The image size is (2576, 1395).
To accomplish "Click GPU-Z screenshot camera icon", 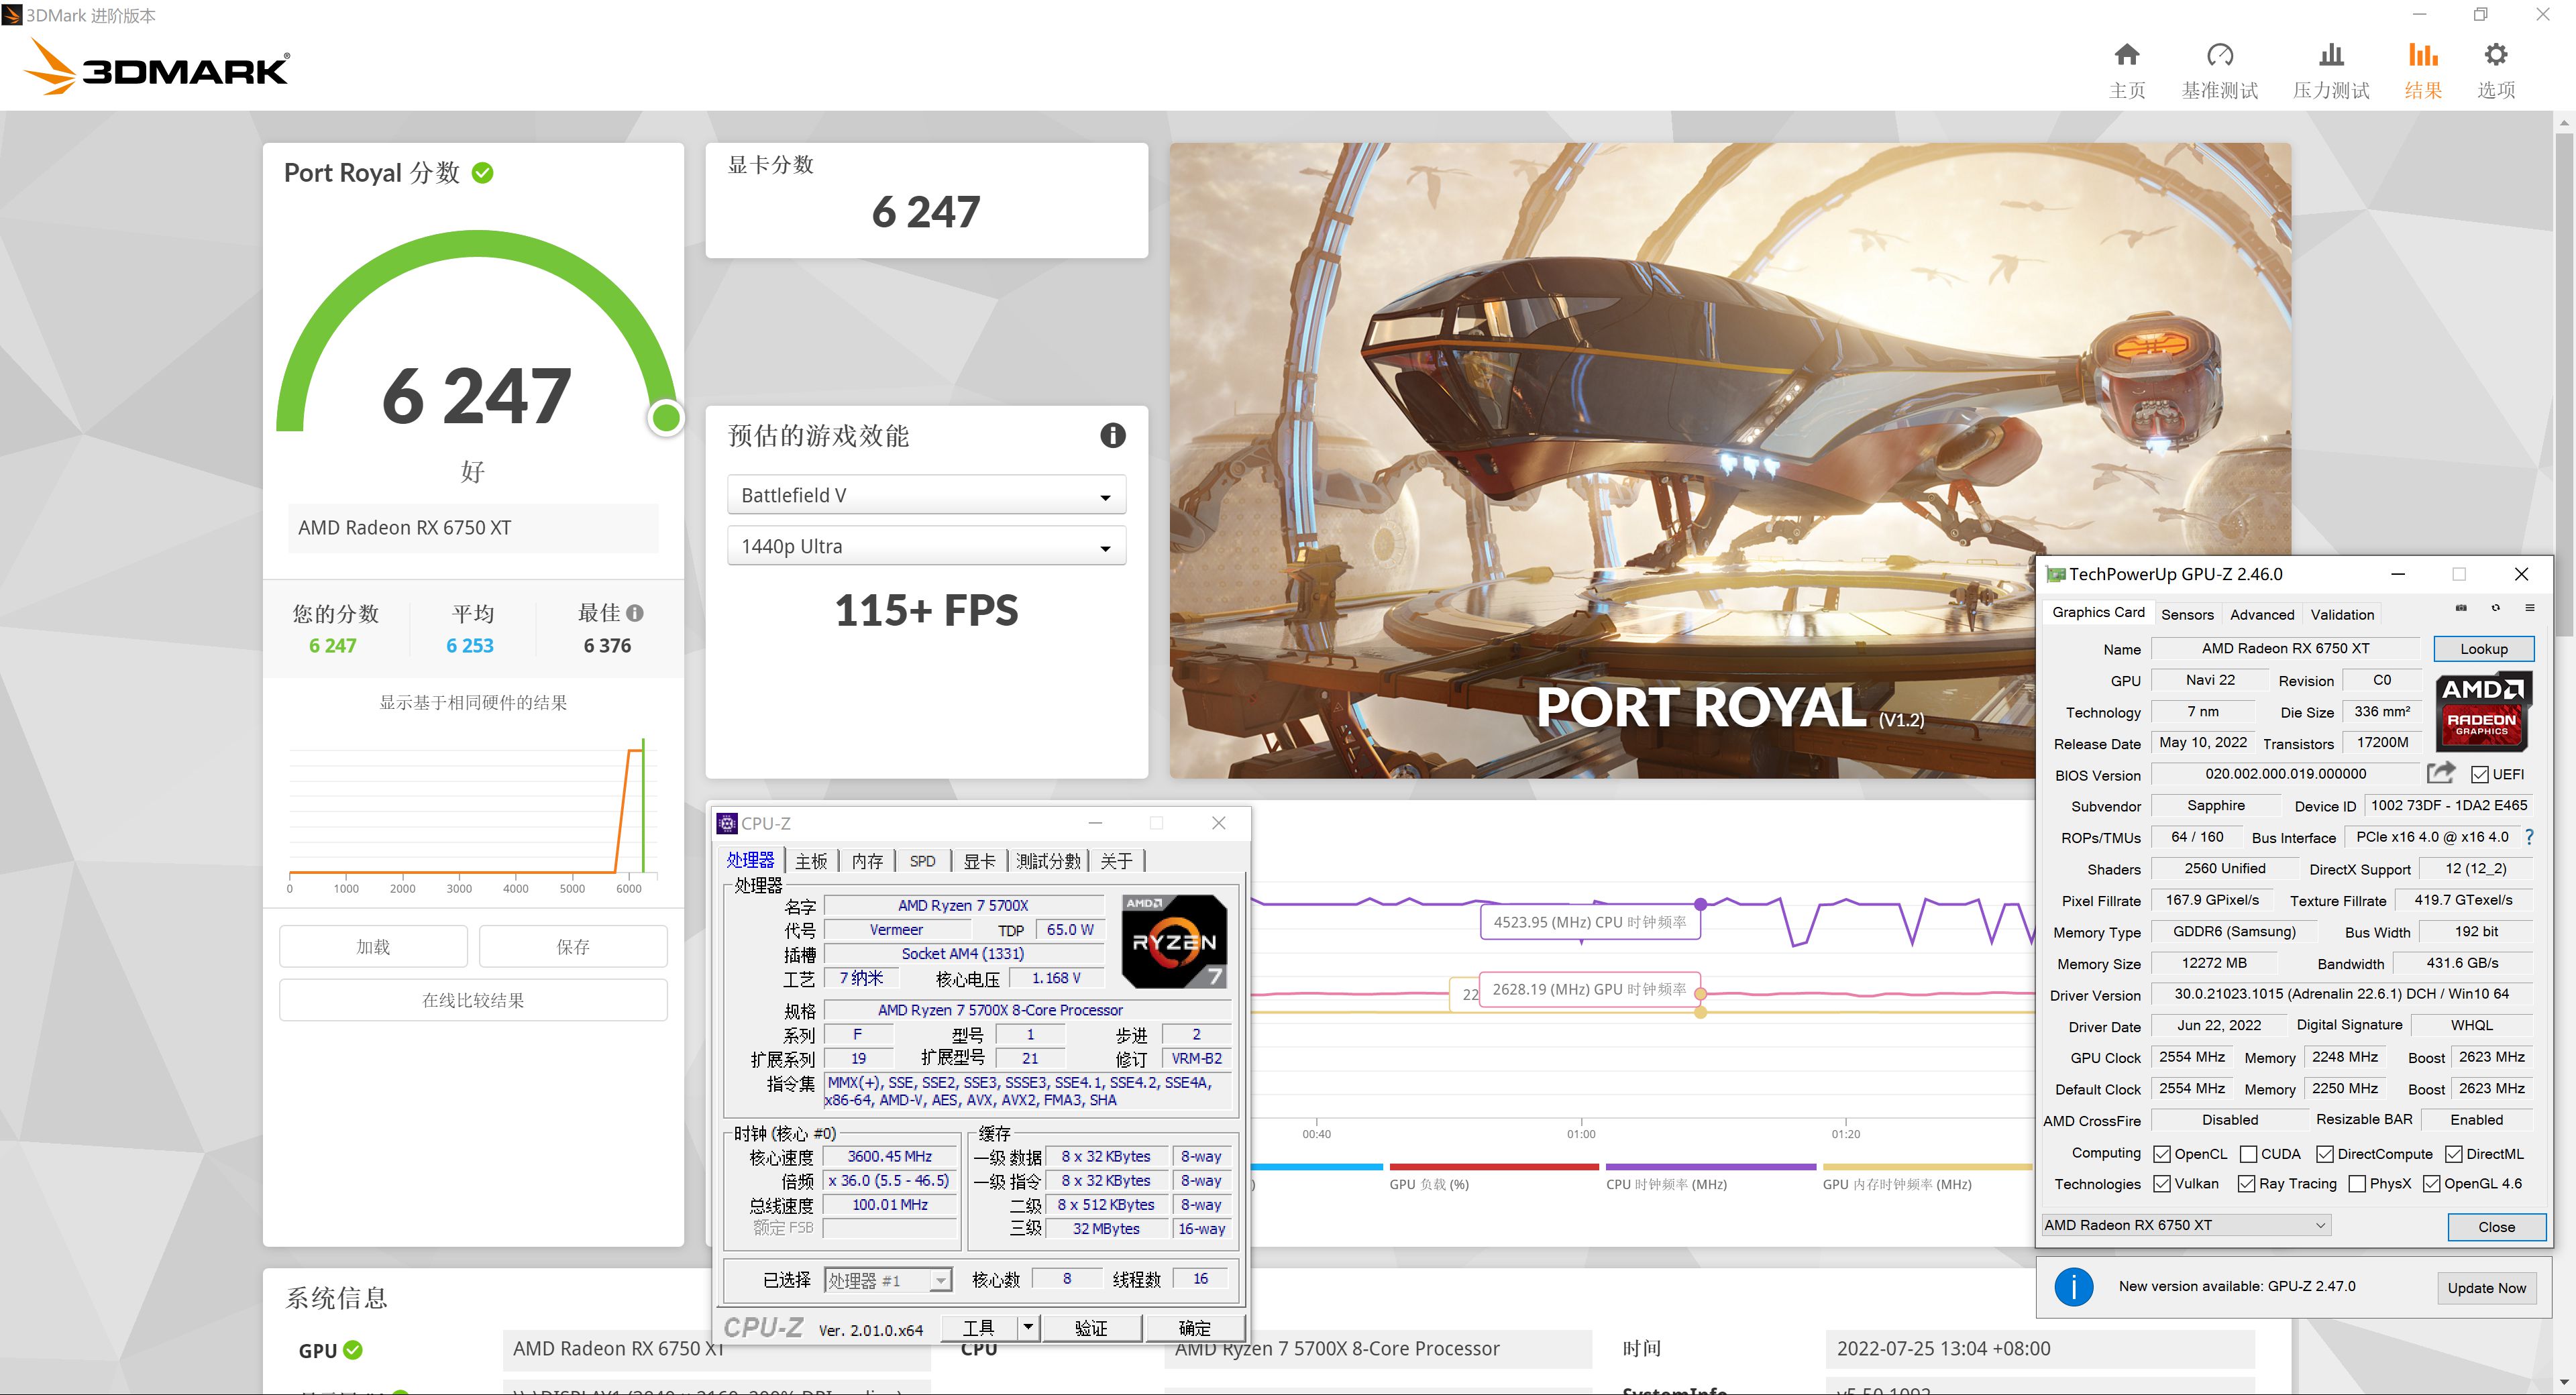I will click(x=2461, y=608).
